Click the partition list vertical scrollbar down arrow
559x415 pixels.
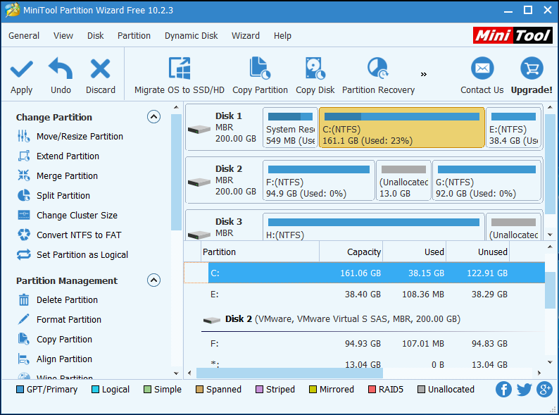click(550, 362)
